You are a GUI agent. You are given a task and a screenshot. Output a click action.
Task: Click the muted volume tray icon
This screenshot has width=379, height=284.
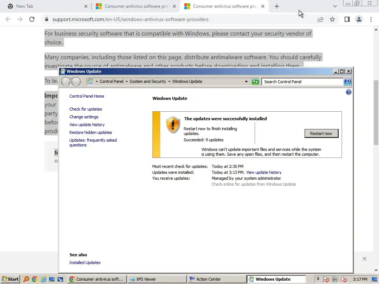point(343,279)
